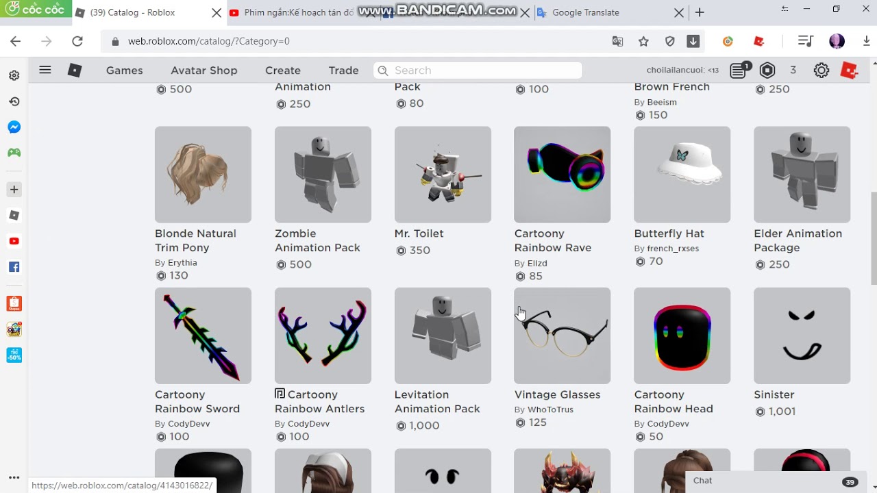Focus the Roblox search field

[x=478, y=71]
